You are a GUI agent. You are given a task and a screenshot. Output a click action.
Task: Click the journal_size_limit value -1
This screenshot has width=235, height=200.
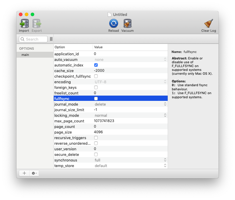96,110
